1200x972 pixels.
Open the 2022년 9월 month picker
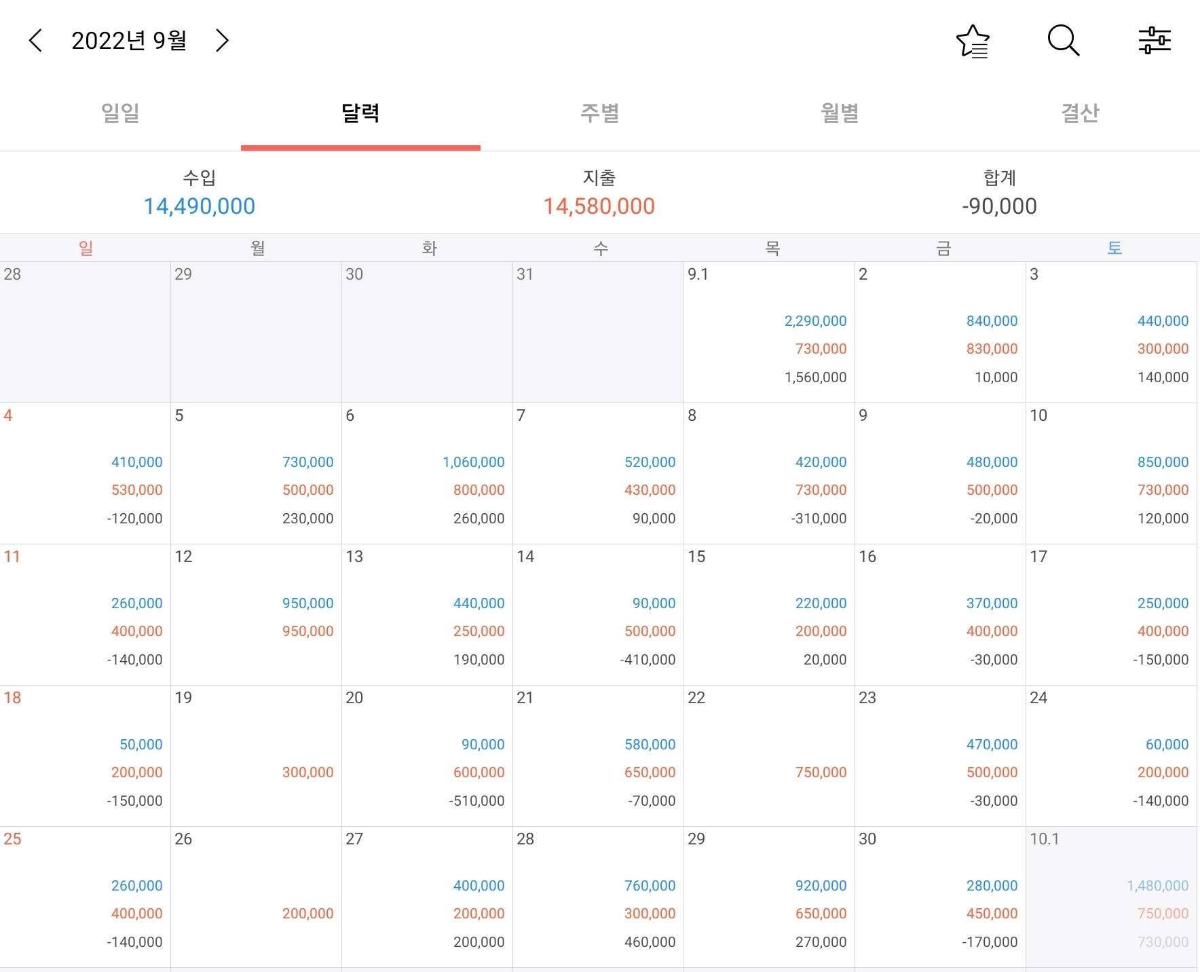tap(129, 41)
